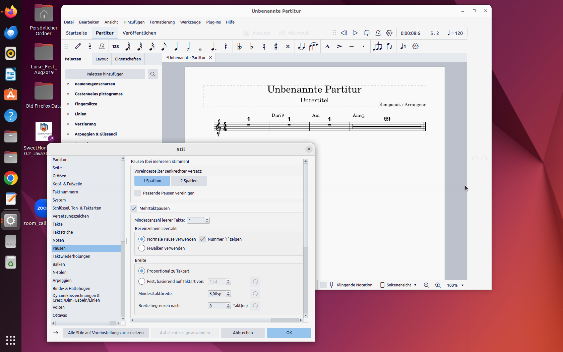Start playback with the play button

(355, 33)
